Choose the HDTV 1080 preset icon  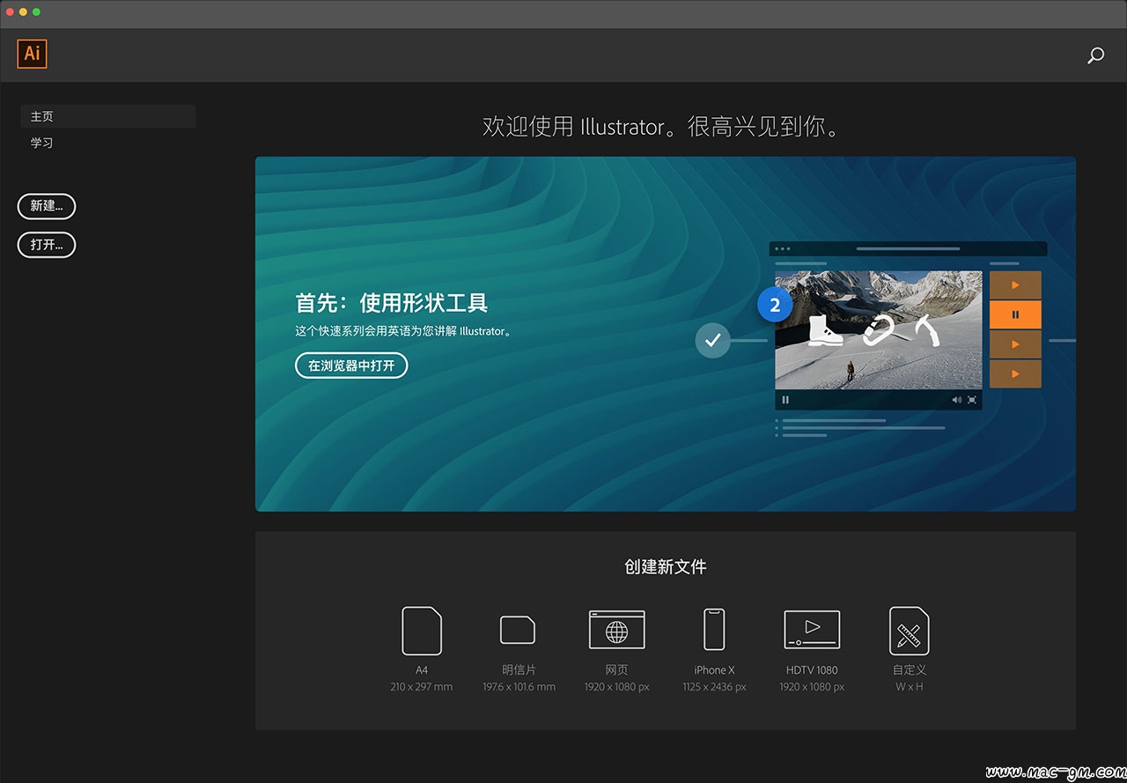pos(812,630)
